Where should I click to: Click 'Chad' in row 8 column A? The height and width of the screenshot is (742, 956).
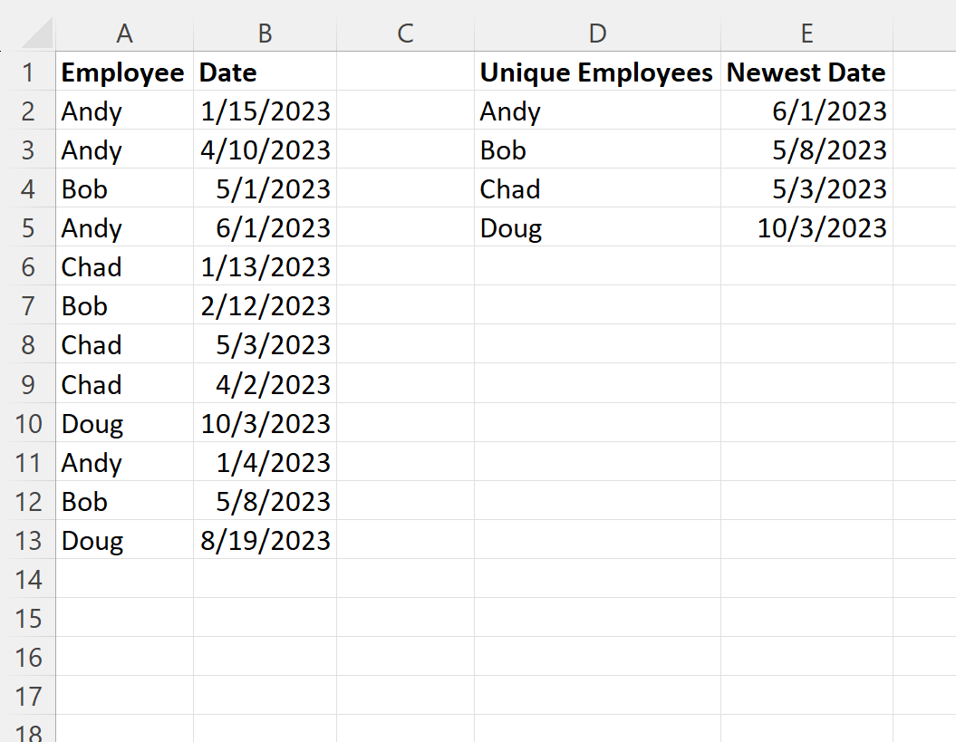pyautogui.click(x=124, y=345)
